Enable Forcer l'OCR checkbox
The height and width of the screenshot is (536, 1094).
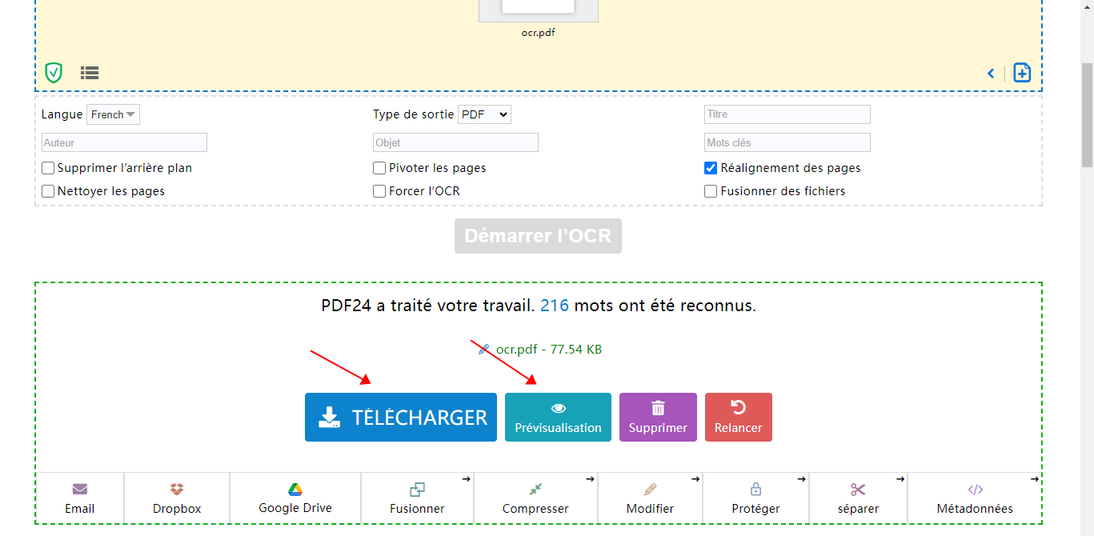[x=379, y=191]
